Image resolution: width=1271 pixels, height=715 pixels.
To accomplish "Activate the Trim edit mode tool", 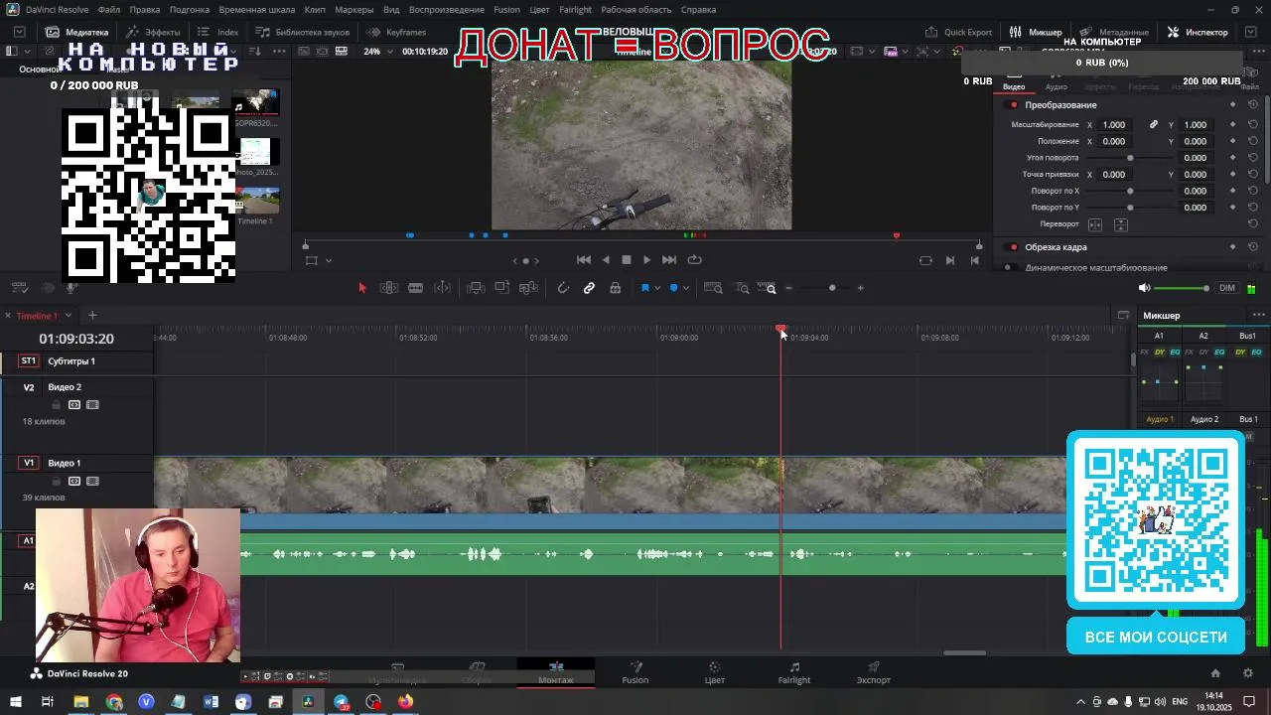I will (x=389, y=288).
